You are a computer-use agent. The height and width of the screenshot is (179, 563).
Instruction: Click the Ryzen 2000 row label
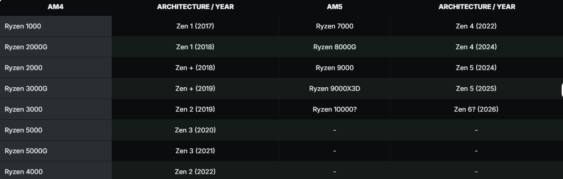pyautogui.click(x=56, y=68)
